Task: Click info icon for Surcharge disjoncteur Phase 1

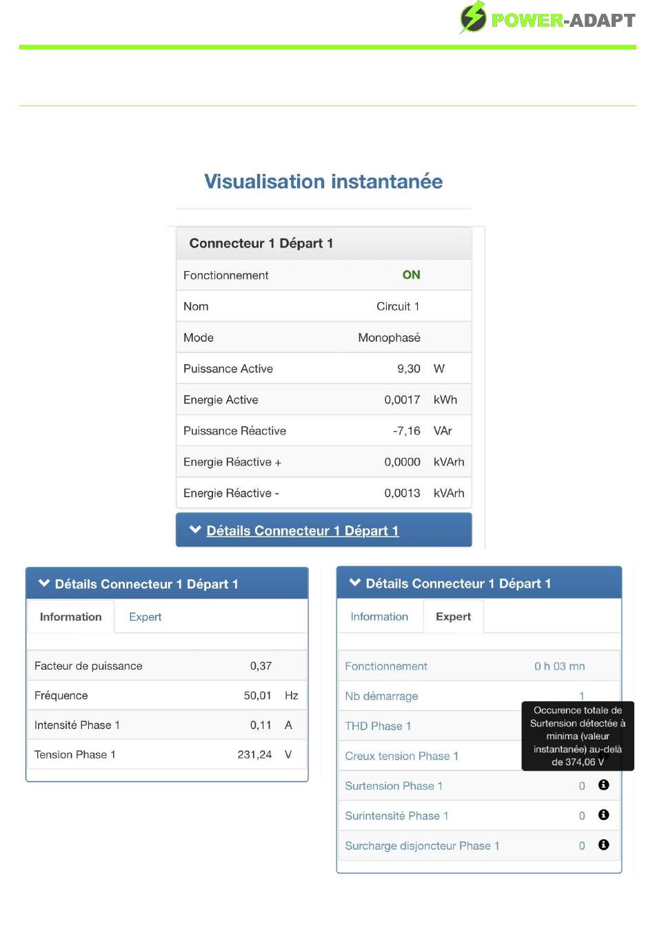Action: (604, 845)
